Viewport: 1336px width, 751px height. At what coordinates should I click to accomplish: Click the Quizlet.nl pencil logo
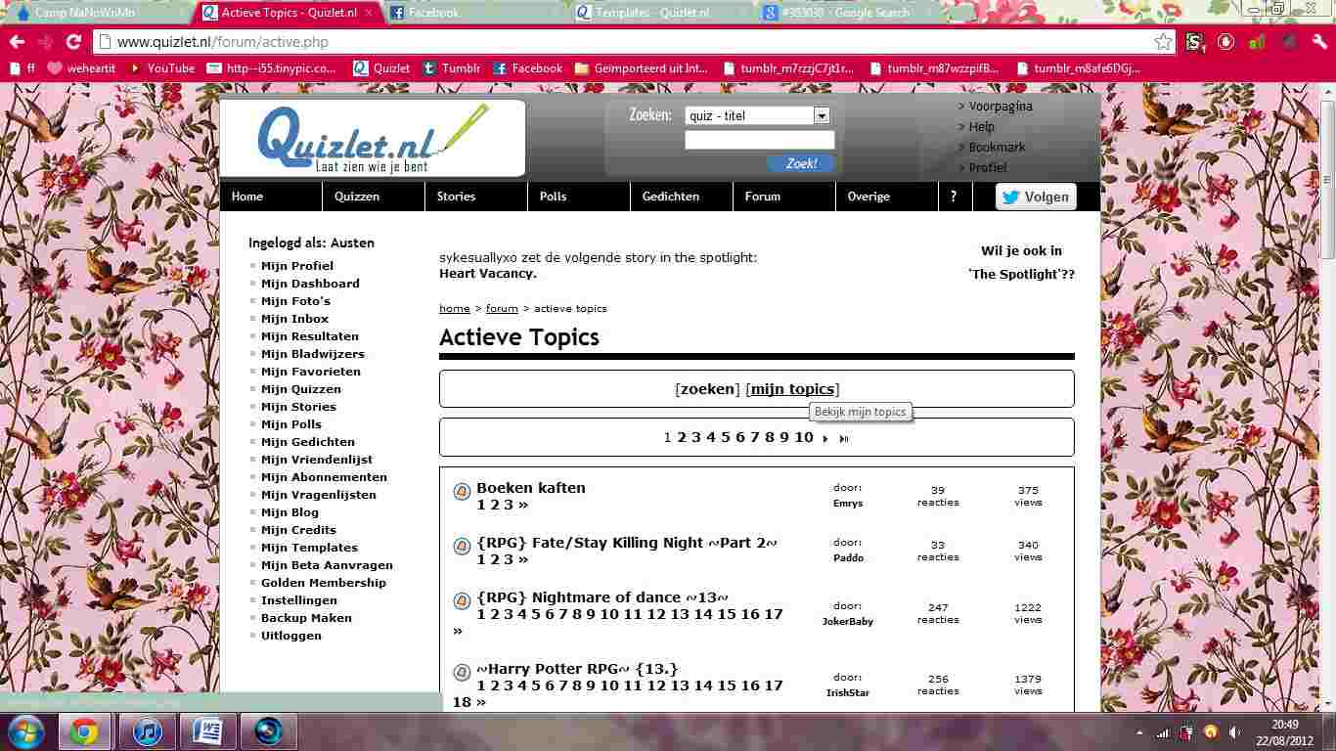point(372,137)
